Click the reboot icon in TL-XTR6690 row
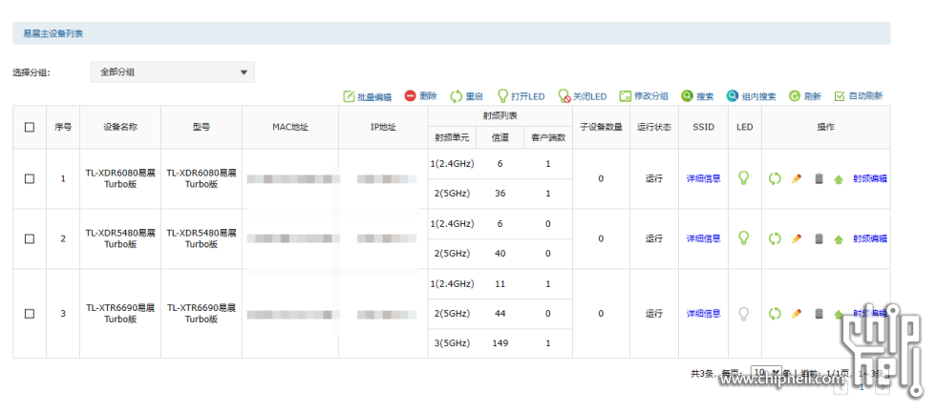 pyautogui.click(x=775, y=313)
